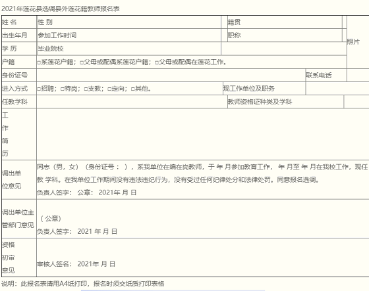
Task: Click the 审核人签名 line
Action: coord(76,264)
